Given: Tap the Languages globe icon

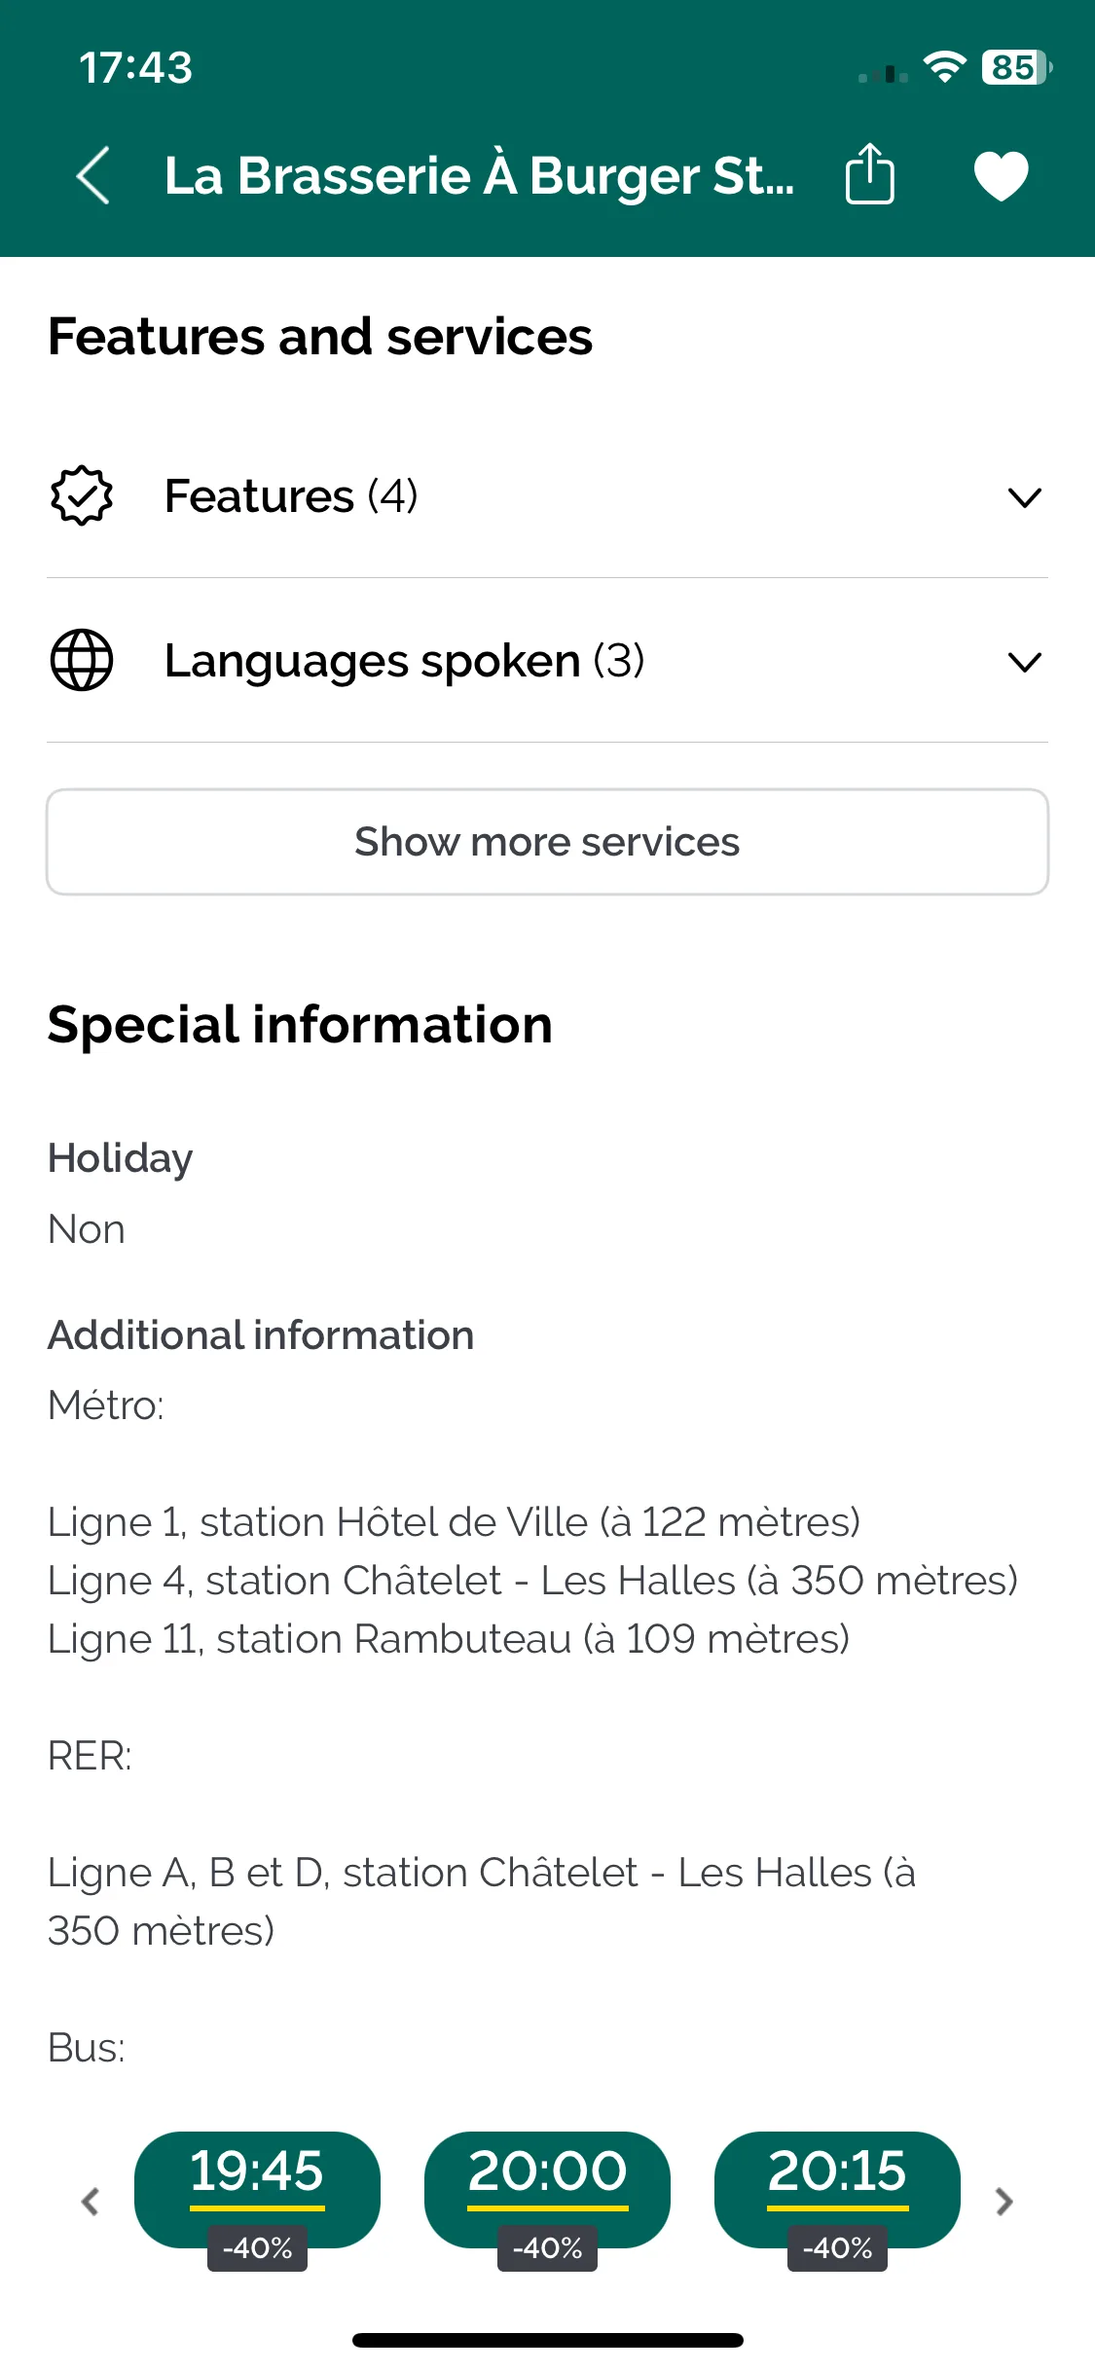Looking at the screenshot, I should point(82,661).
